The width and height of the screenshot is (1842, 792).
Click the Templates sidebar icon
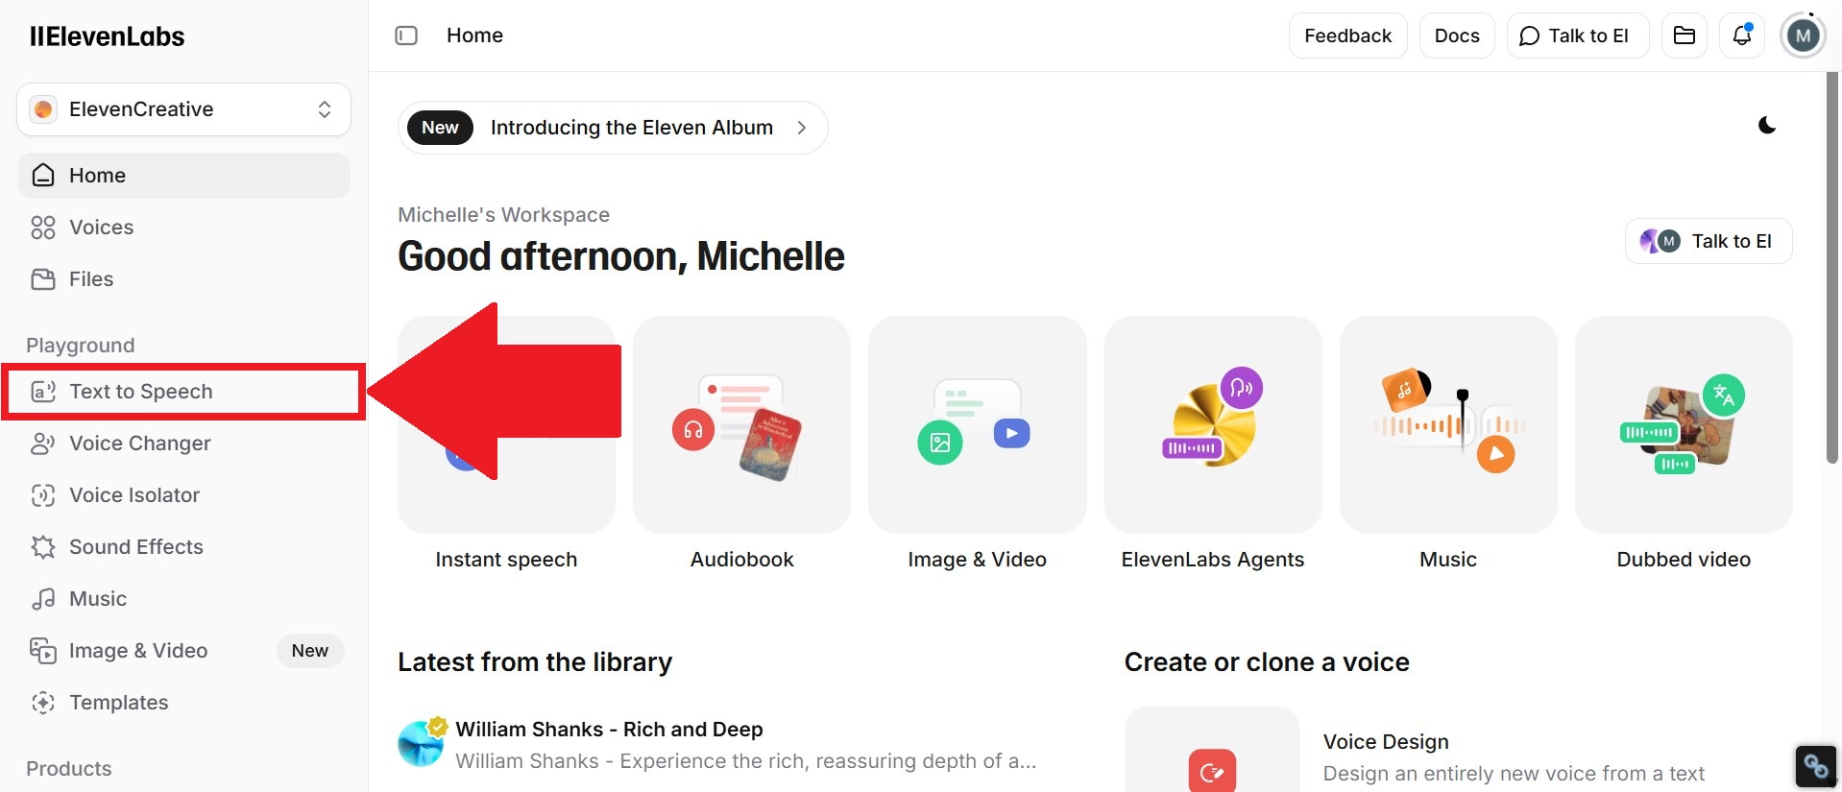pyautogui.click(x=43, y=703)
